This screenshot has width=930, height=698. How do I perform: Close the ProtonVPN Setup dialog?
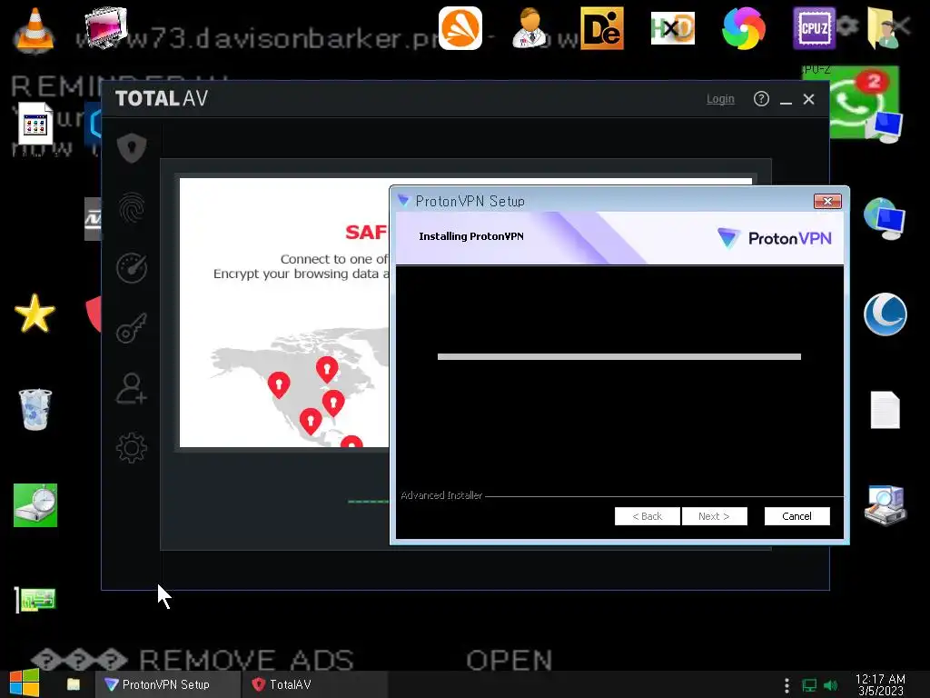(x=827, y=201)
